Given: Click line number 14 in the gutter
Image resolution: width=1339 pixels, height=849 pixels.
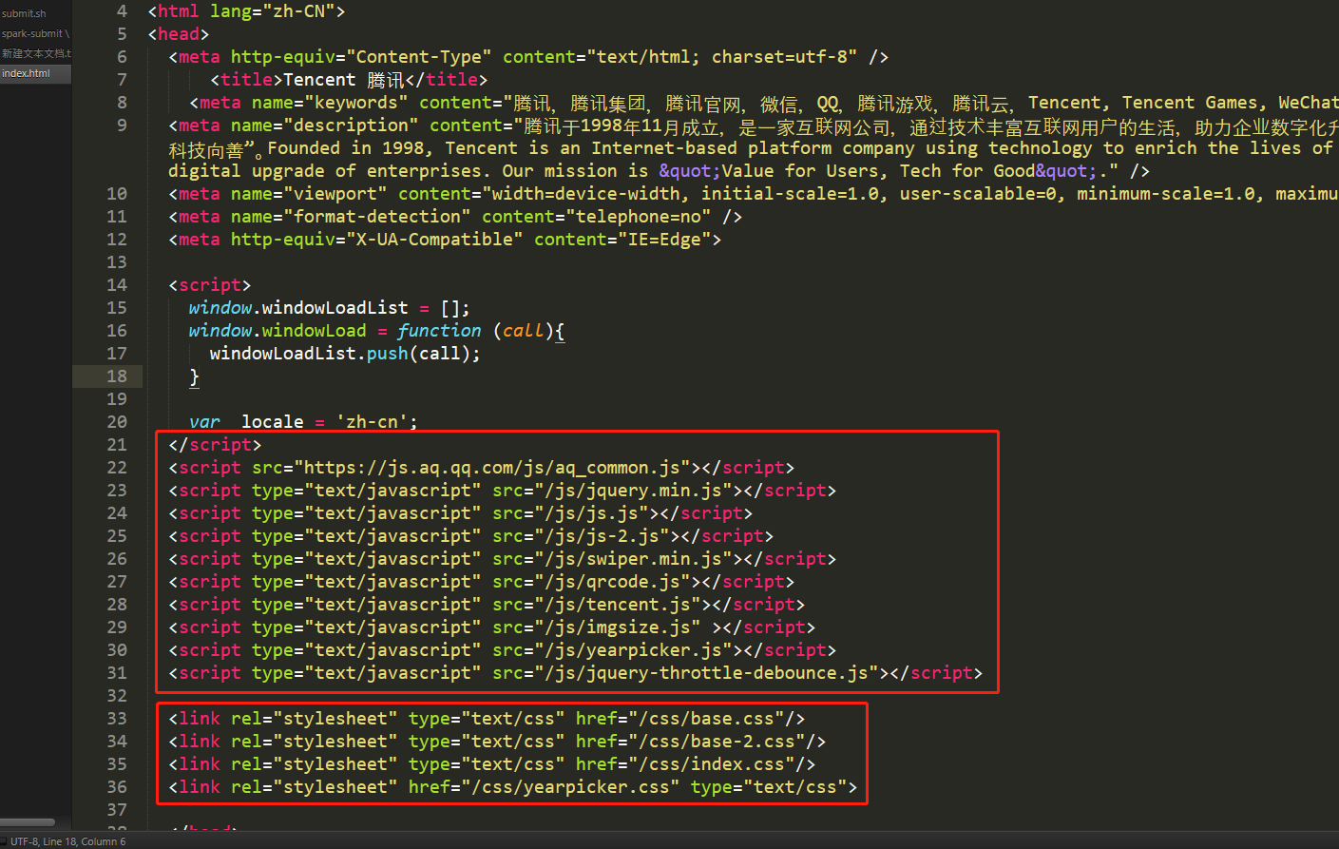Looking at the screenshot, I should click(117, 285).
